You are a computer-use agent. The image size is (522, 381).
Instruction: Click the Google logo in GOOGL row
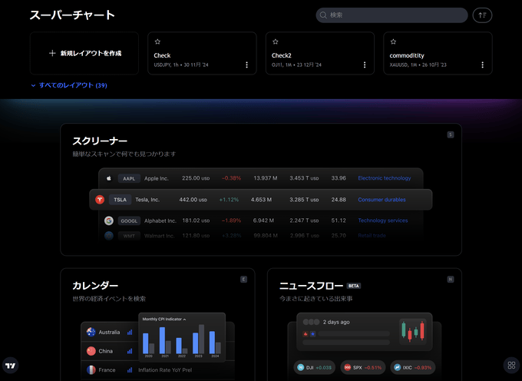[109, 220]
